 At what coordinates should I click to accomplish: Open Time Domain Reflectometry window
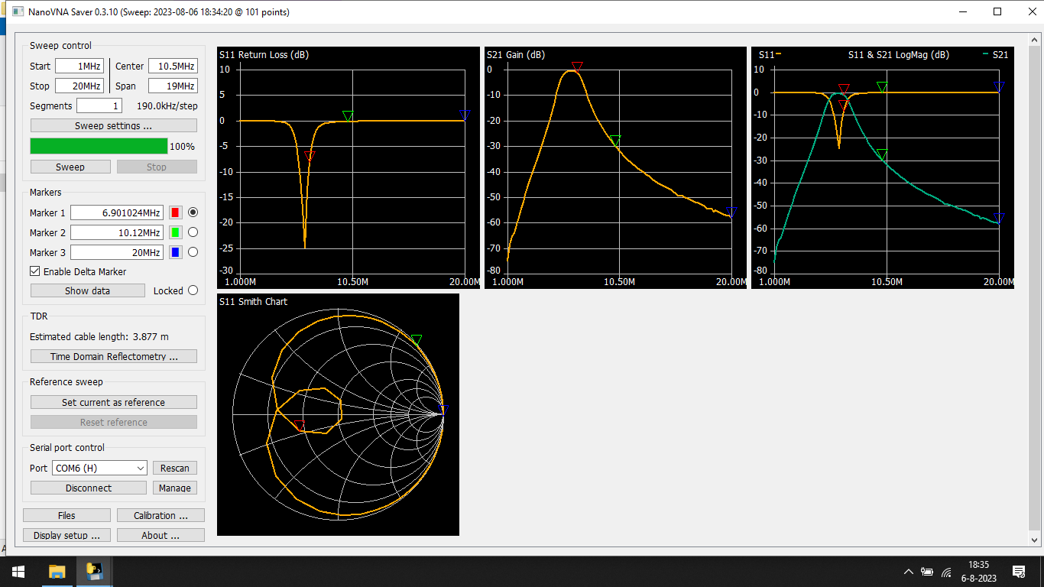pyautogui.click(x=114, y=356)
